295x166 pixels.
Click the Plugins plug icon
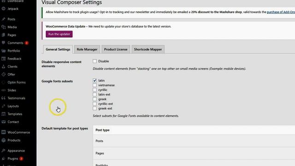(x=3, y=159)
